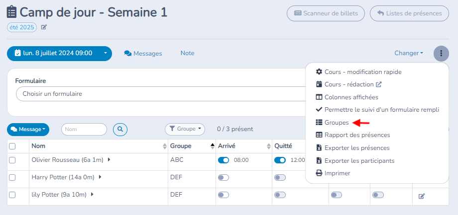Viewport: 458px width, 215px height.
Task: Click the printer icon next to Imprimer
Action: point(319,173)
